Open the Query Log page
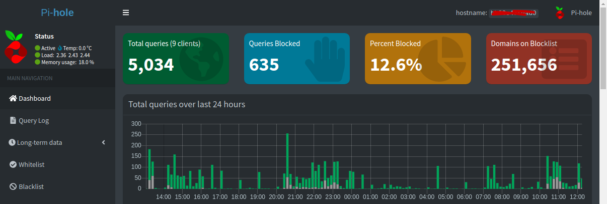Screen dimensions: 607x204 pos(34,120)
